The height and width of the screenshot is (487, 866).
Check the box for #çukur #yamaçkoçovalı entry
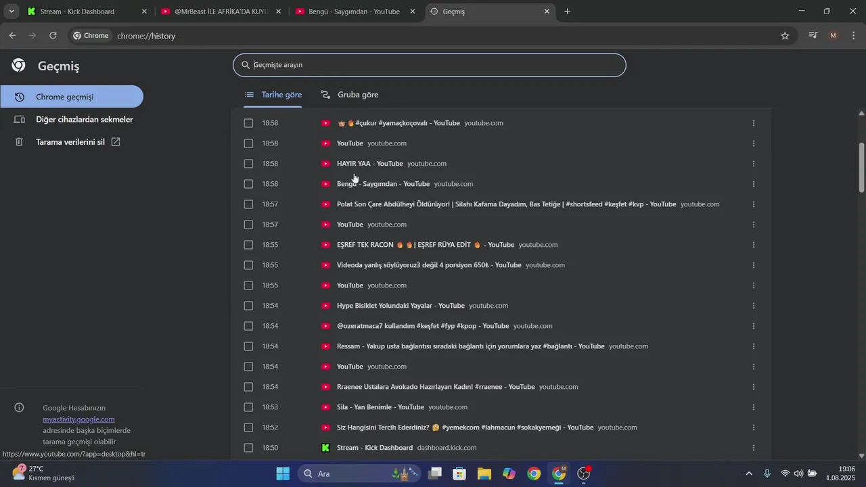tap(248, 123)
